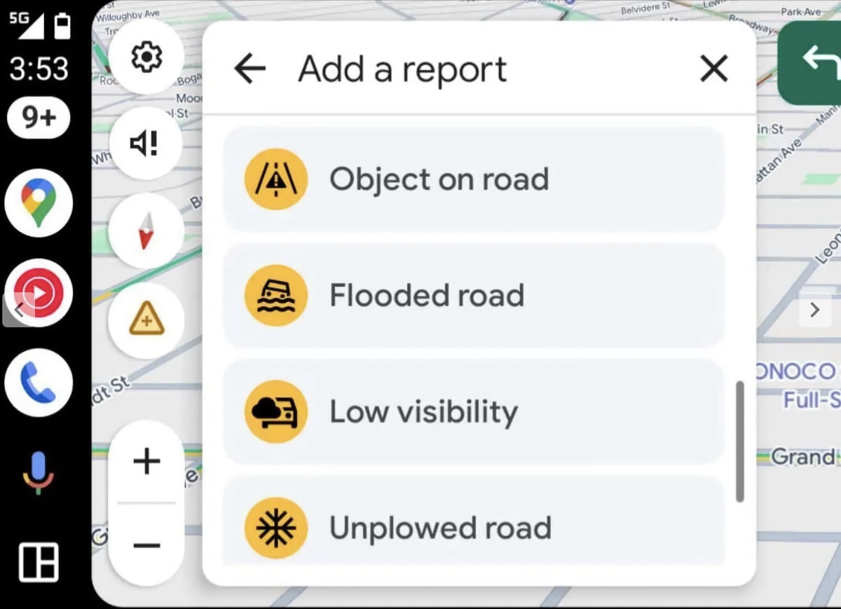Open the Phone app
This screenshot has width=841, height=609.
coord(39,383)
